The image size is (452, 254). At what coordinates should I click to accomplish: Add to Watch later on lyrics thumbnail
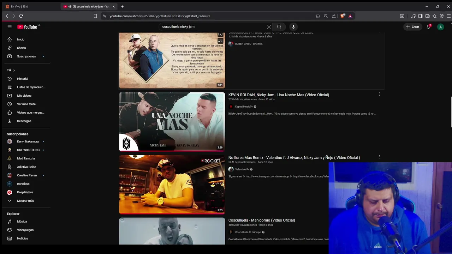coord(220,34)
